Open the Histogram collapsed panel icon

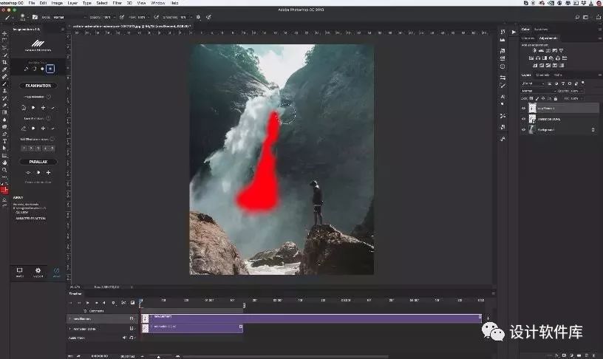[x=502, y=40]
